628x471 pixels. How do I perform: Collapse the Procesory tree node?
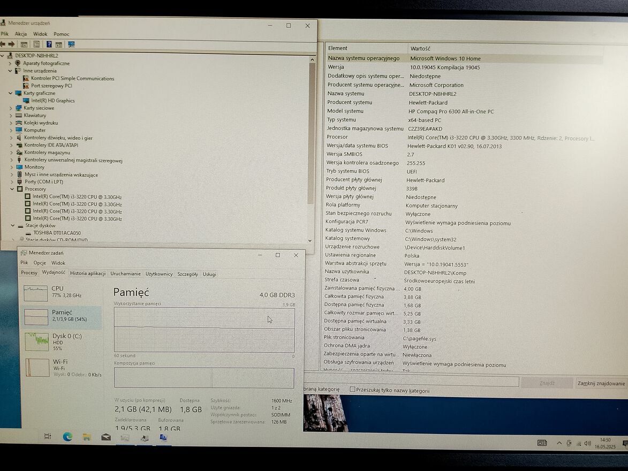point(12,189)
